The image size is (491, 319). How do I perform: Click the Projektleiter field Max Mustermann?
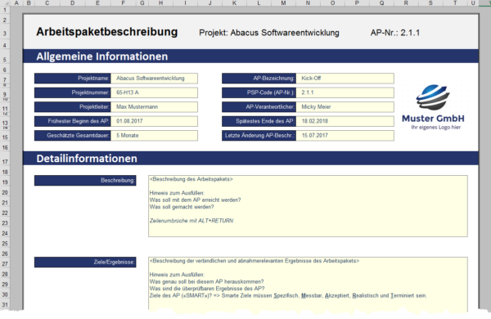154,107
